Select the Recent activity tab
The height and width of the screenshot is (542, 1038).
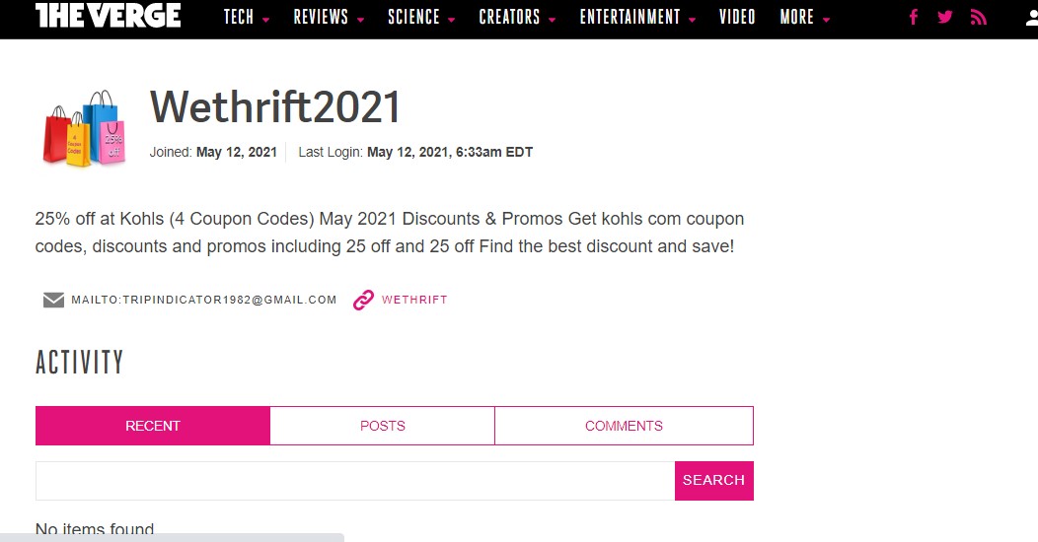[x=153, y=426]
